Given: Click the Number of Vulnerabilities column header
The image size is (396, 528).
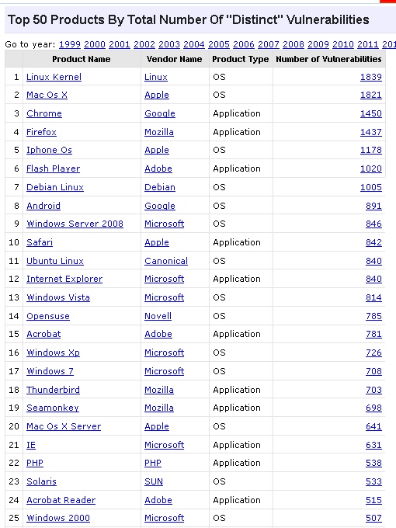Looking at the screenshot, I should point(328,59).
